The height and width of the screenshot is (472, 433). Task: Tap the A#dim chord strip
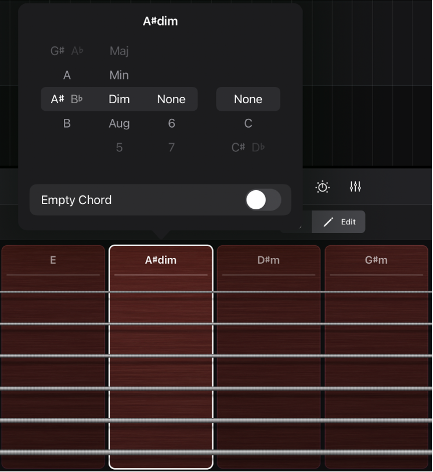(x=161, y=357)
